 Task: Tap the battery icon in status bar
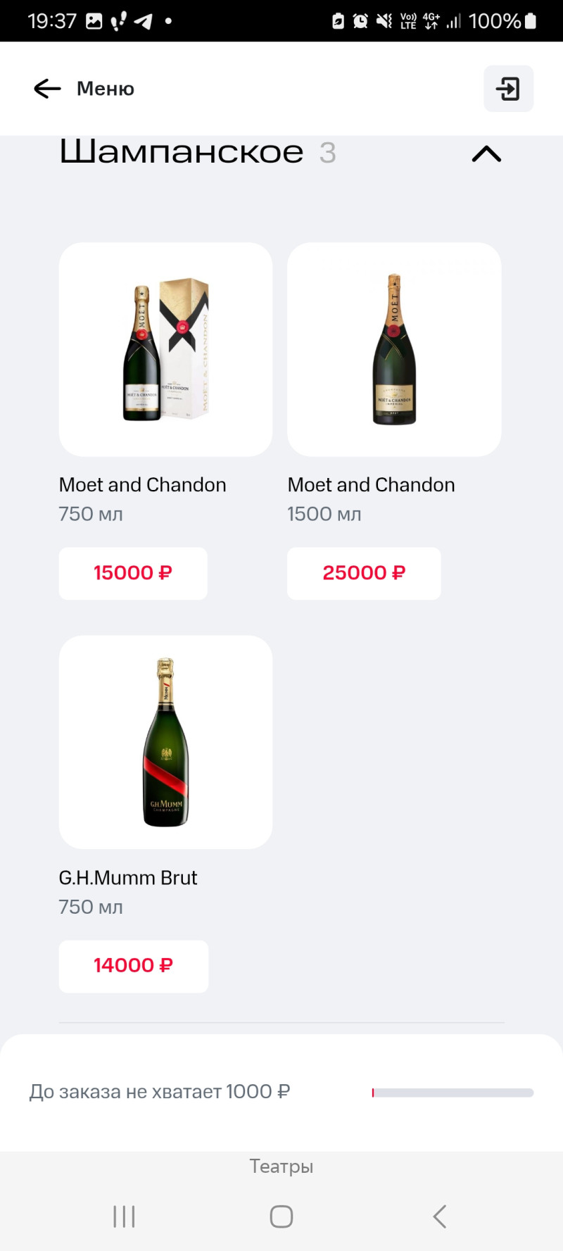coord(531,21)
